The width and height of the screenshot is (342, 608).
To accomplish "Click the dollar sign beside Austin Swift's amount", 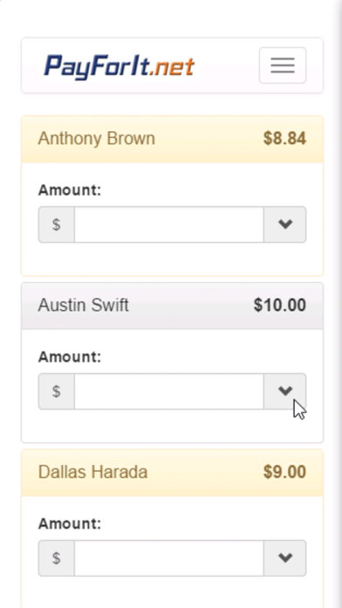I will pos(56,391).
